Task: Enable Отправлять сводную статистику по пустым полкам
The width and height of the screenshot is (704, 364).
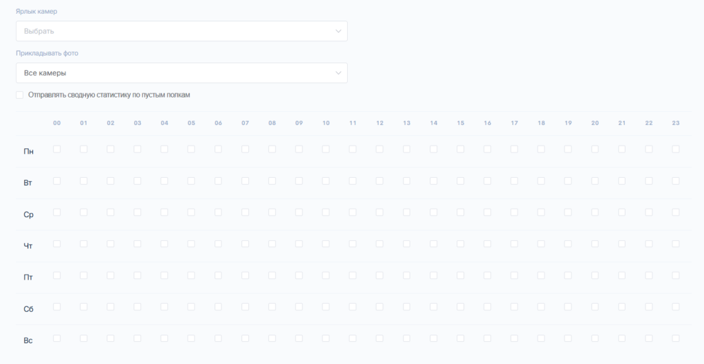Action: [20, 95]
